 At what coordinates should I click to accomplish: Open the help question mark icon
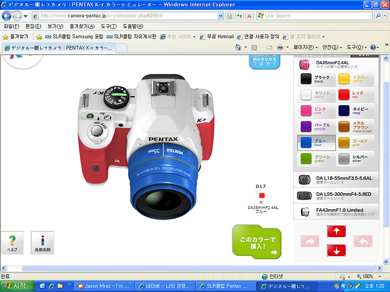[12, 243]
